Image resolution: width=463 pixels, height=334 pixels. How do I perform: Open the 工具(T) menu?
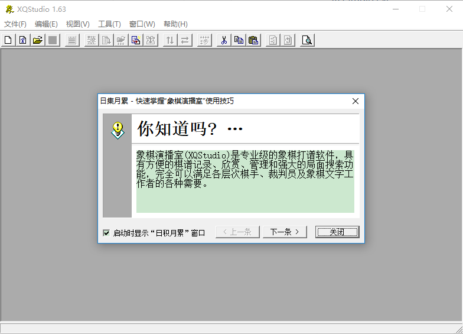click(x=109, y=24)
